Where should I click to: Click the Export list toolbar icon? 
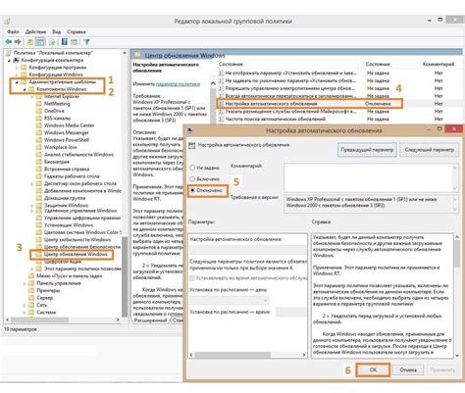click(52, 42)
